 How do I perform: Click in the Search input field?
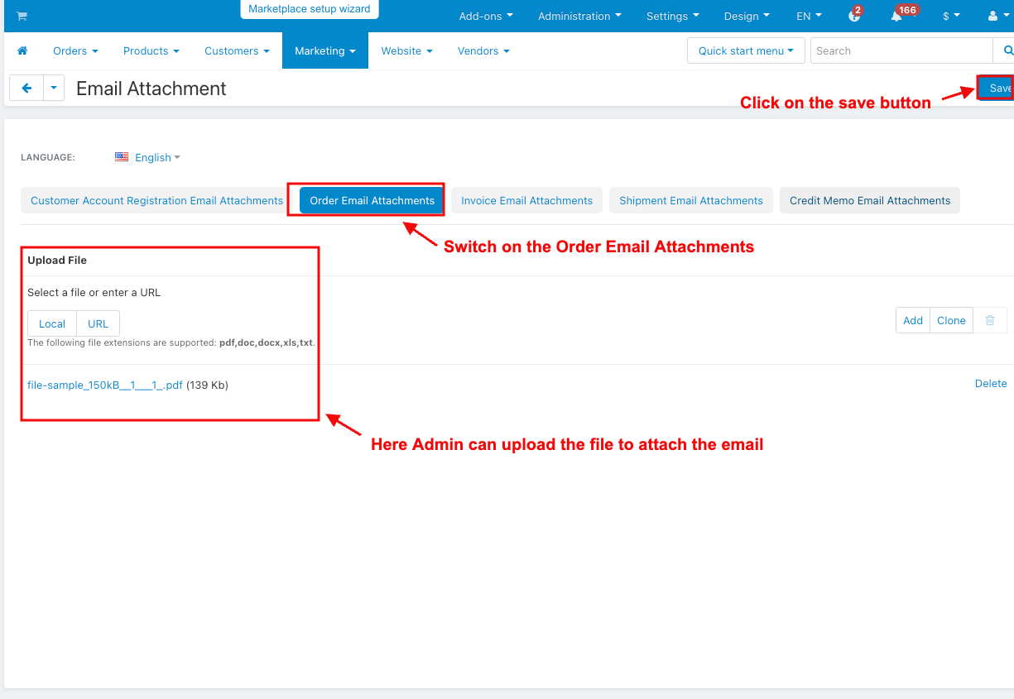[901, 51]
